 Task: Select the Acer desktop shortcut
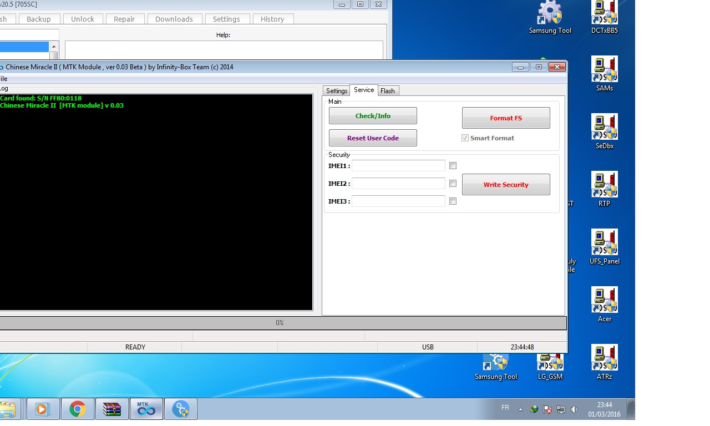[x=604, y=305]
